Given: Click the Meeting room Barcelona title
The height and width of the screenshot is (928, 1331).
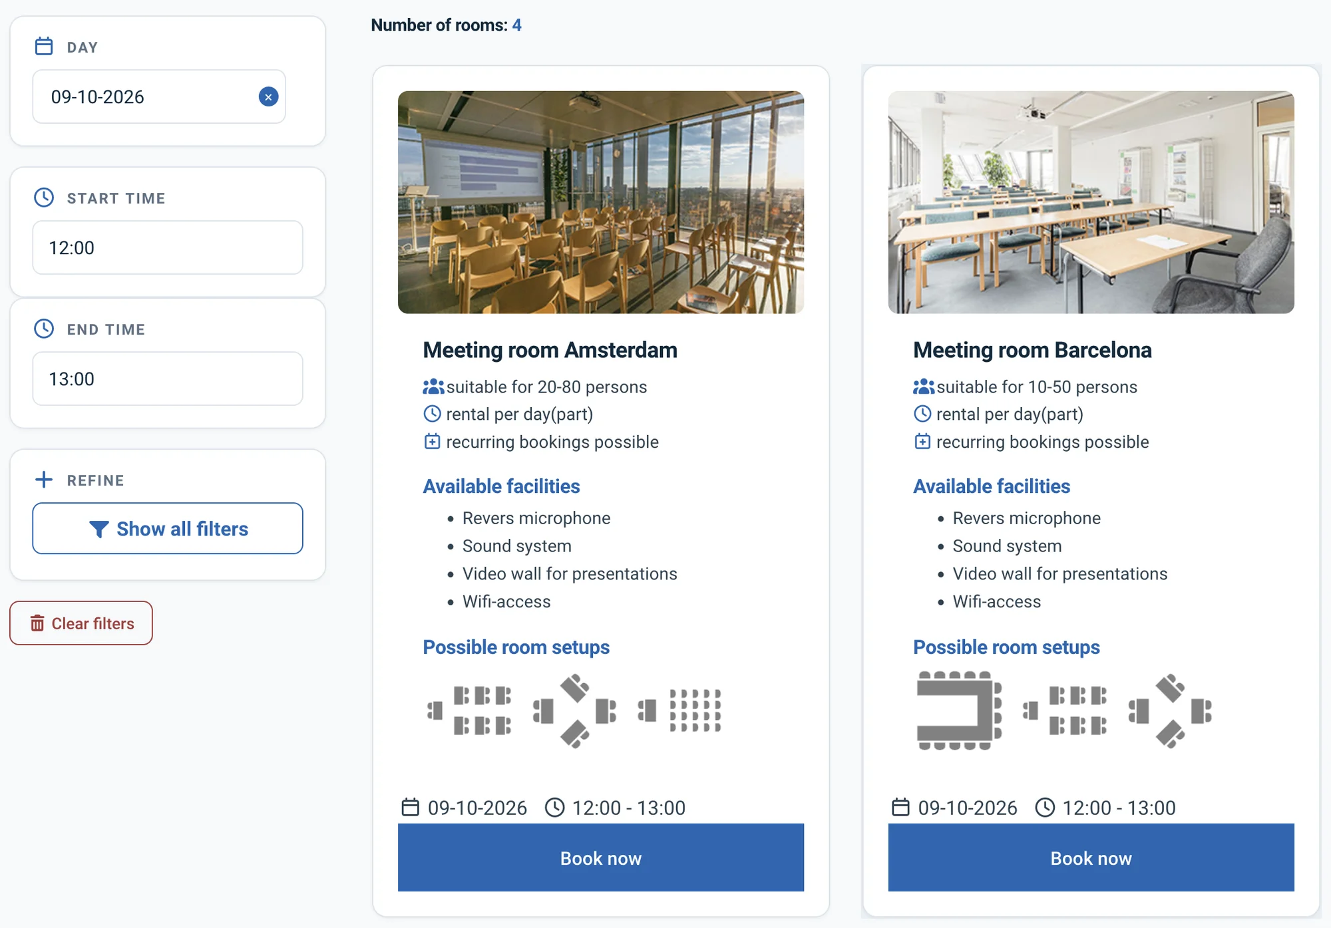Looking at the screenshot, I should (1032, 350).
